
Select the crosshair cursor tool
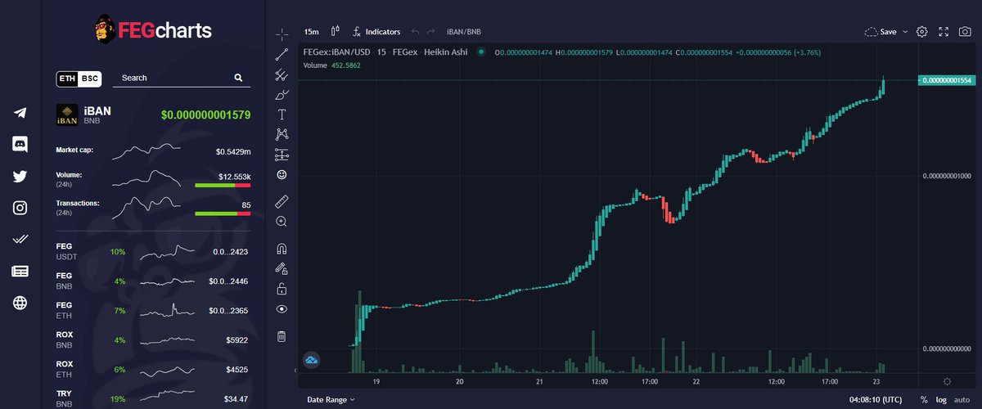click(282, 34)
